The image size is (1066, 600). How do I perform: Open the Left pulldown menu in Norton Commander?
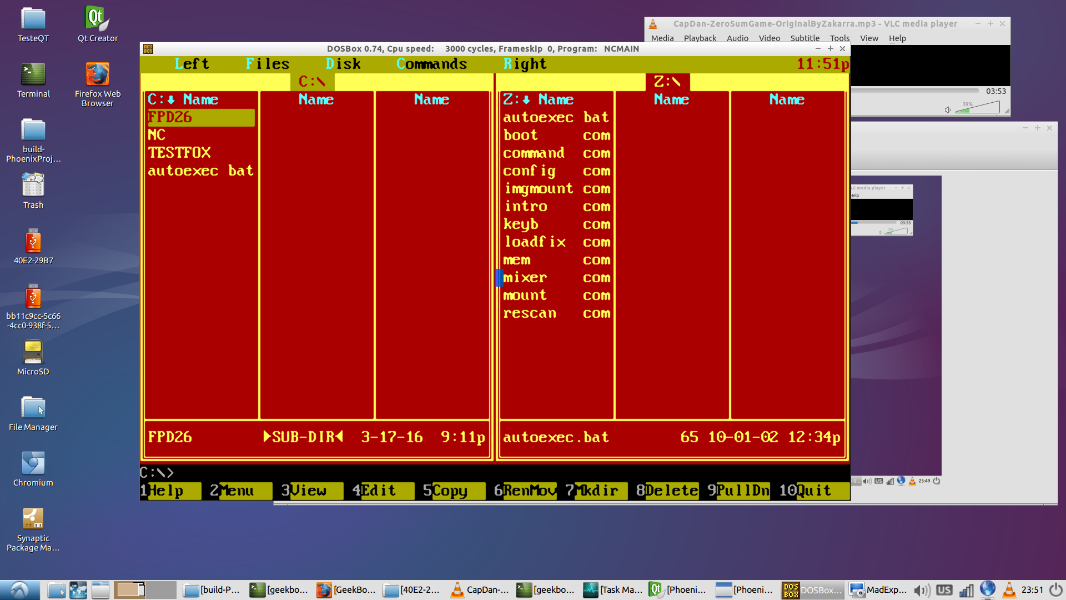tap(192, 64)
